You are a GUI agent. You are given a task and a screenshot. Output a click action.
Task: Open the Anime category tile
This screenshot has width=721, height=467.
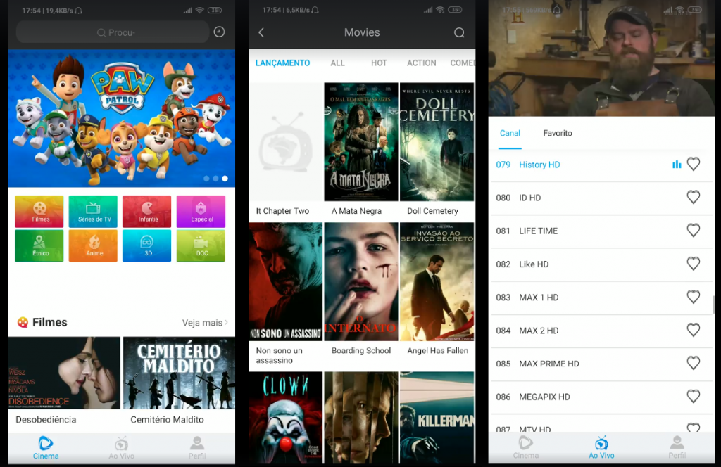pos(94,245)
